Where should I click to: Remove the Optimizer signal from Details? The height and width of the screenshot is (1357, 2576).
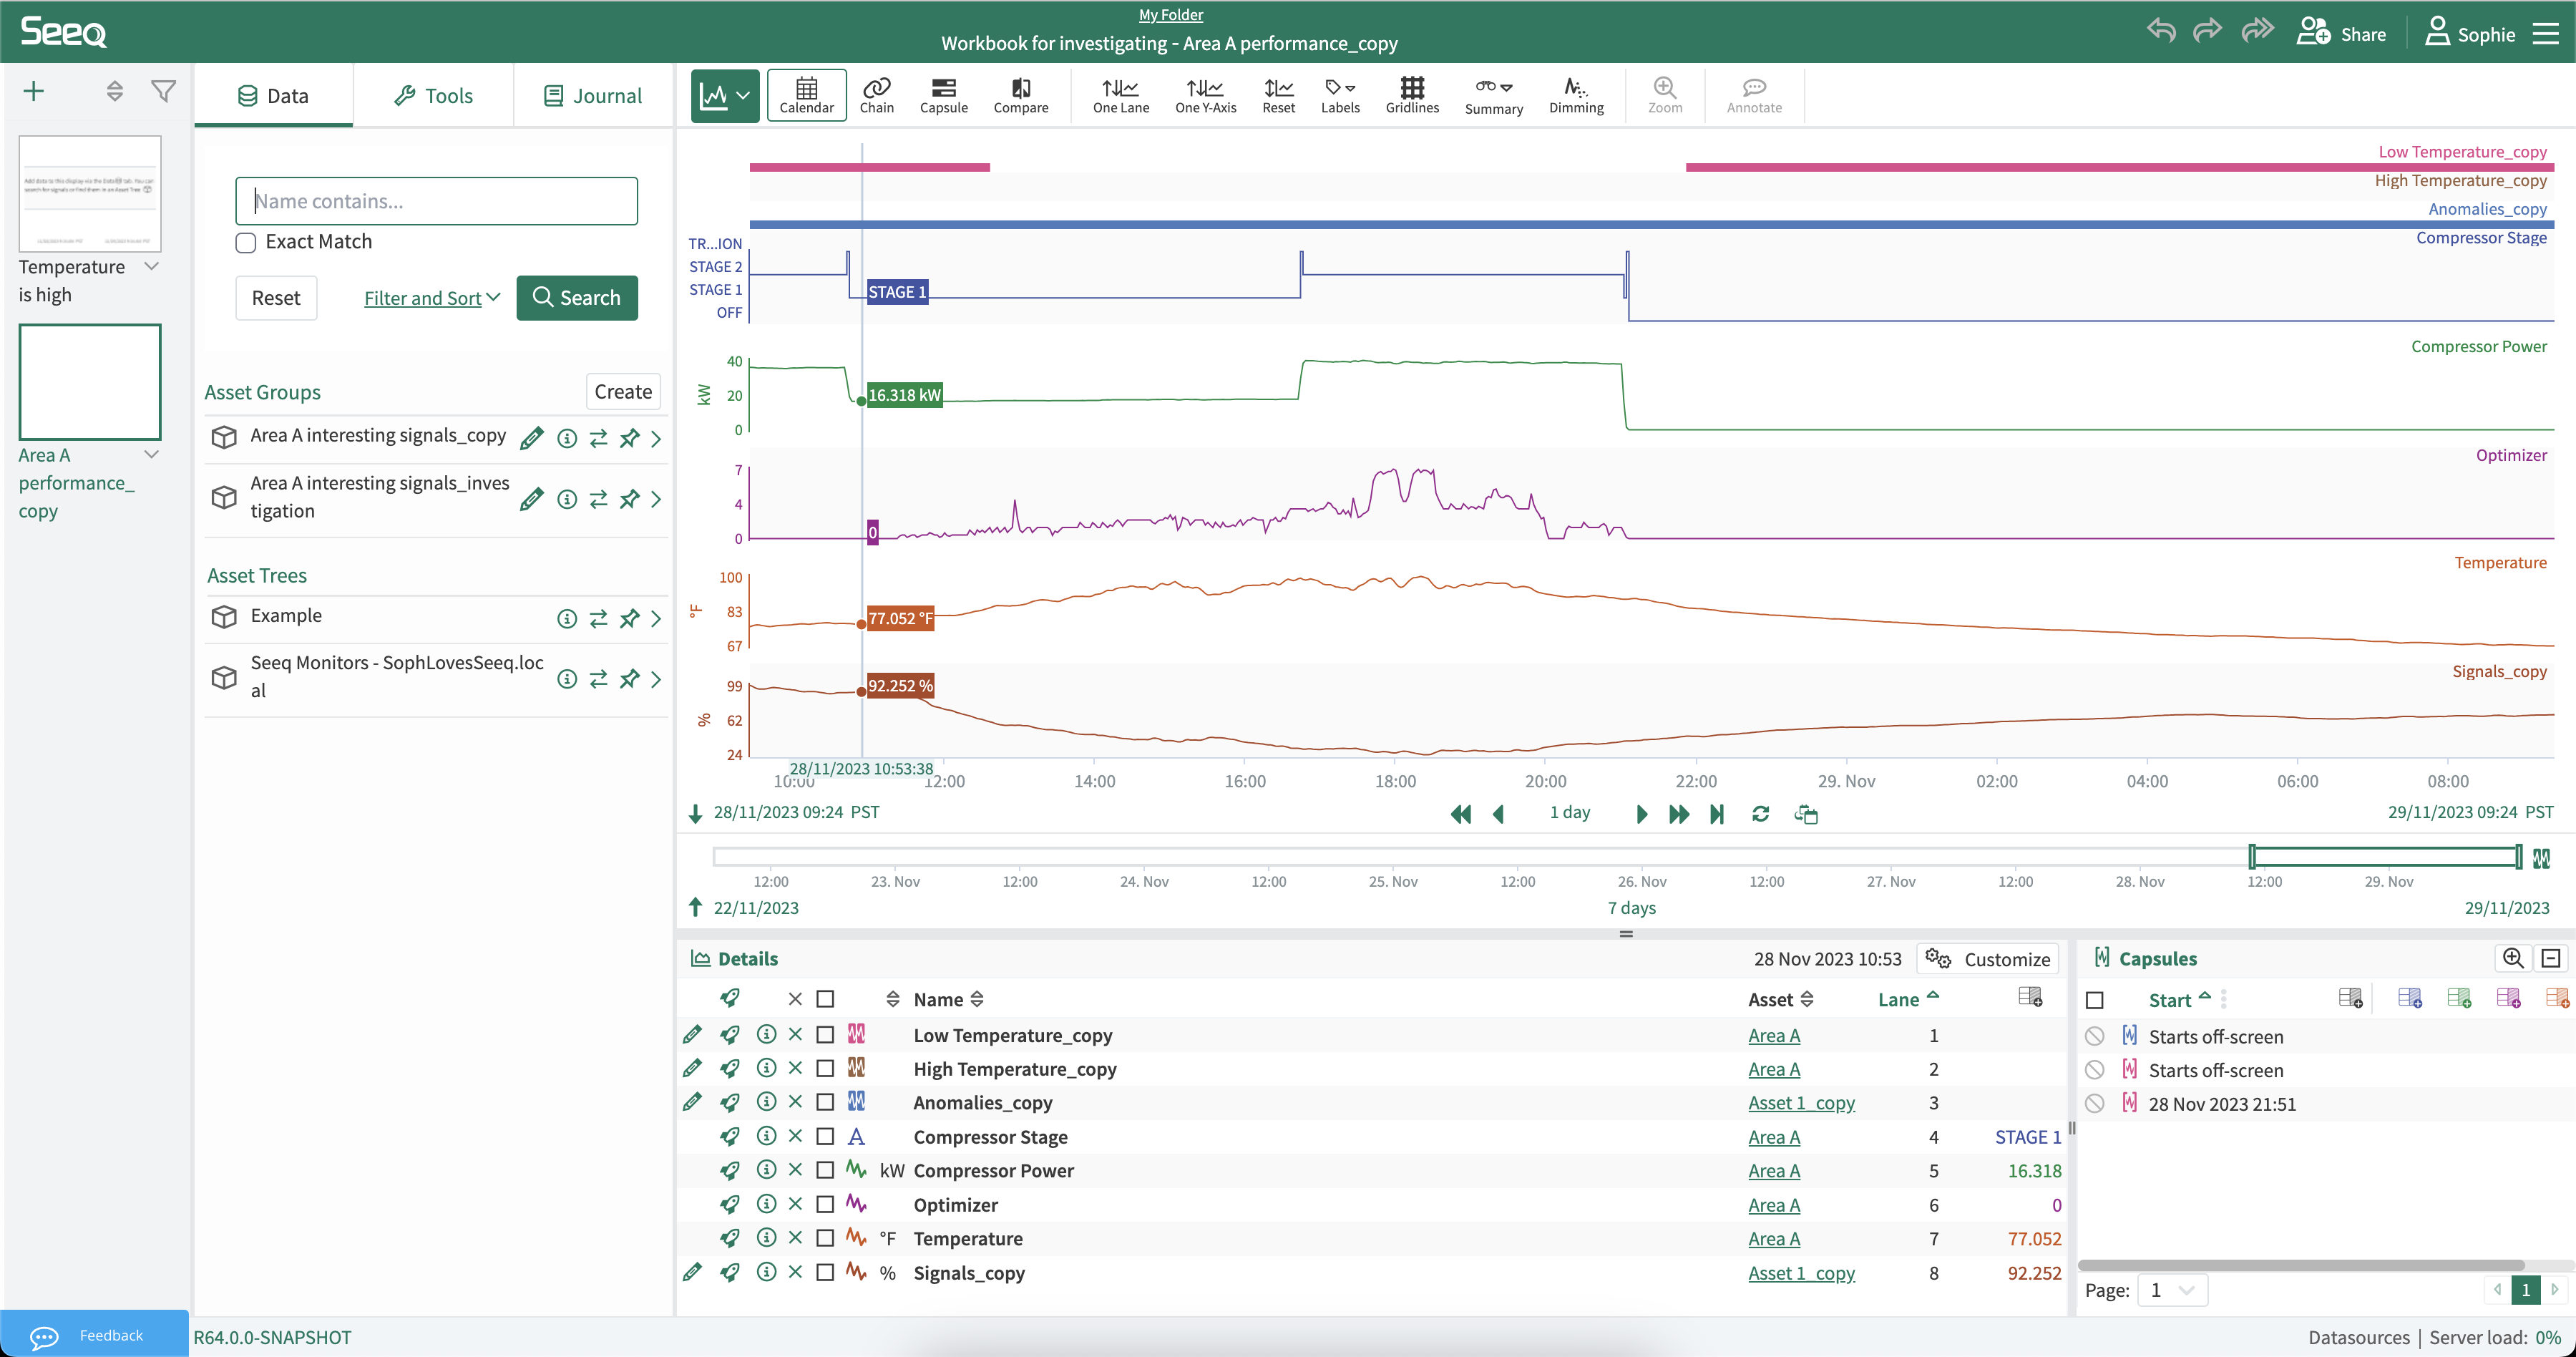coord(795,1204)
